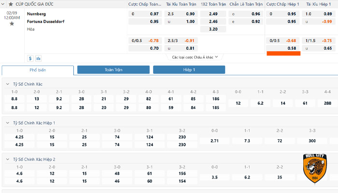Switch to the Phổ biến tab
This screenshot has width=338, height=193.
click(x=38, y=70)
